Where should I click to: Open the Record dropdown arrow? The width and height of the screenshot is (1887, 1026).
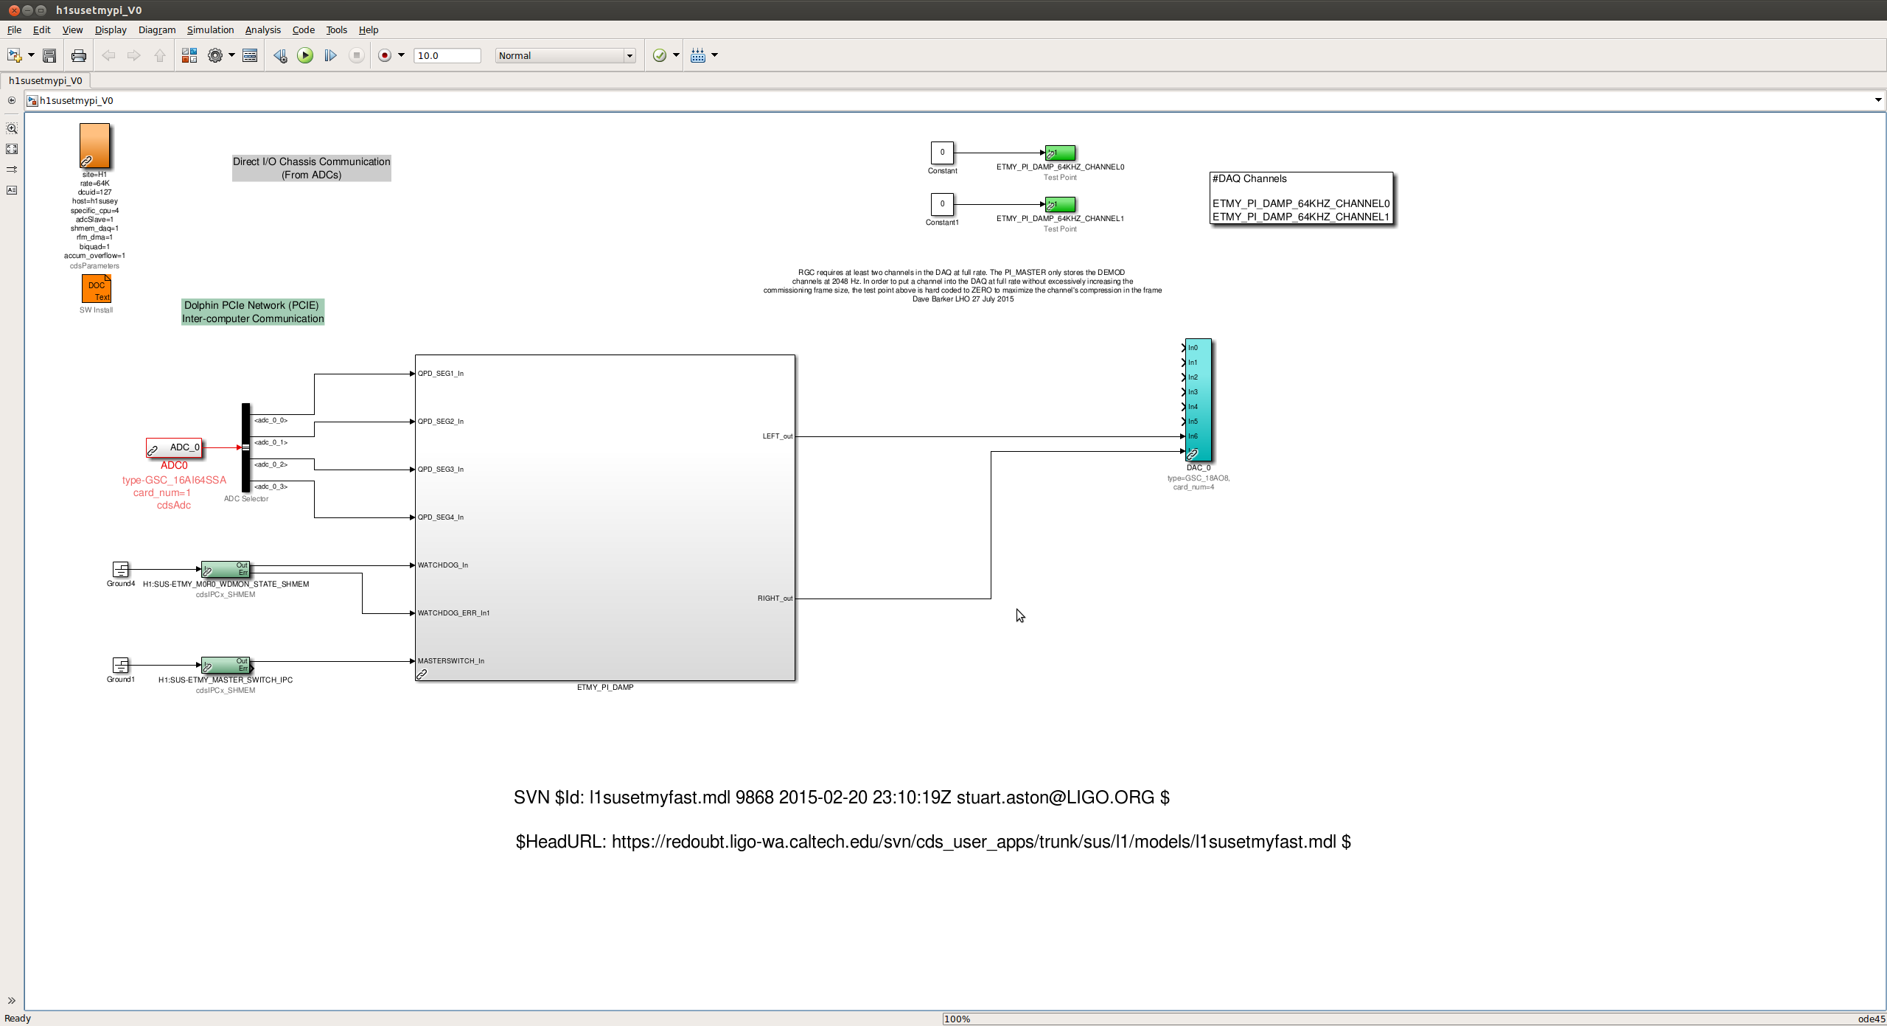pyautogui.click(x=401, y=55)
